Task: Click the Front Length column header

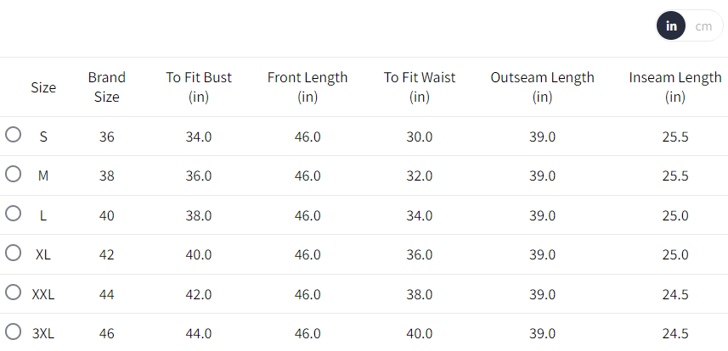Action: (308, 87)
